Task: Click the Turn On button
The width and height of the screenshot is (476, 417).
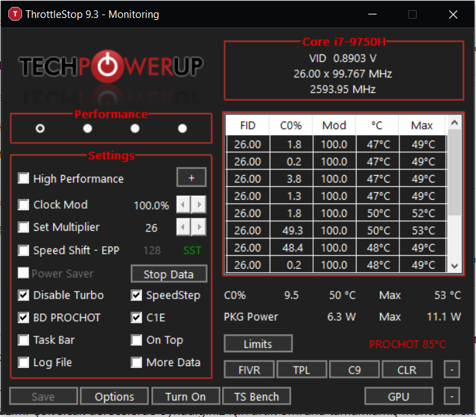Action: pyautogui.click(x=186, y=396)
